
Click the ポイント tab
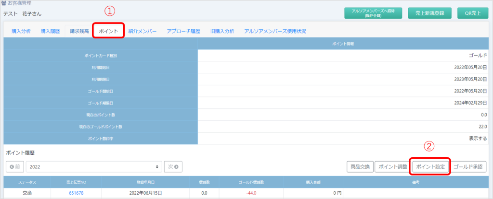(108, 31)
